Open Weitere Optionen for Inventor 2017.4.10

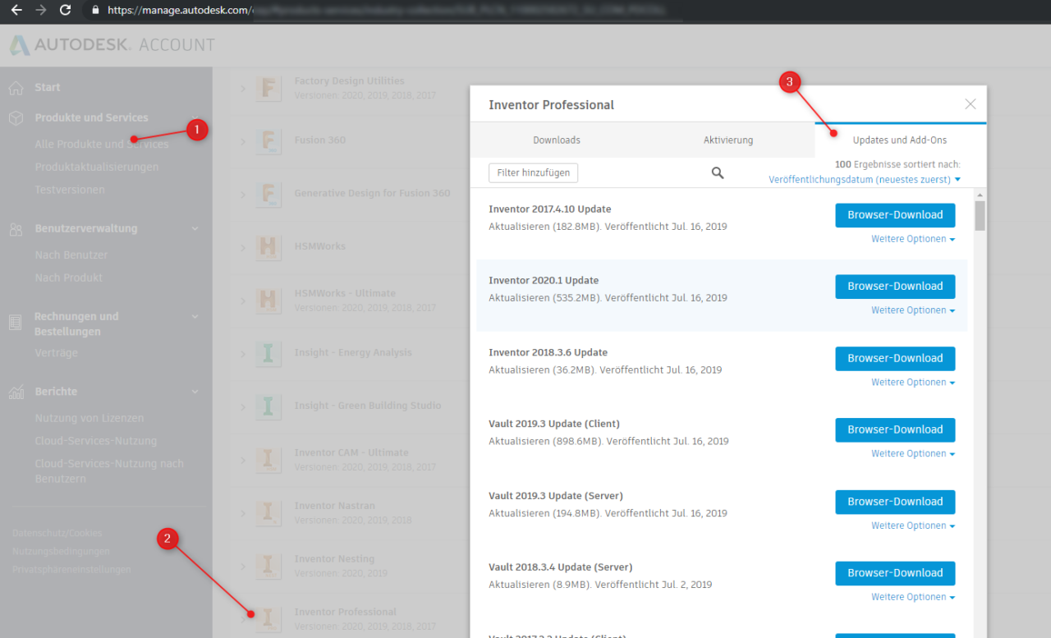913,239
